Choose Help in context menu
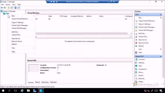Screen dimensions: 165x93 (22, 52)
